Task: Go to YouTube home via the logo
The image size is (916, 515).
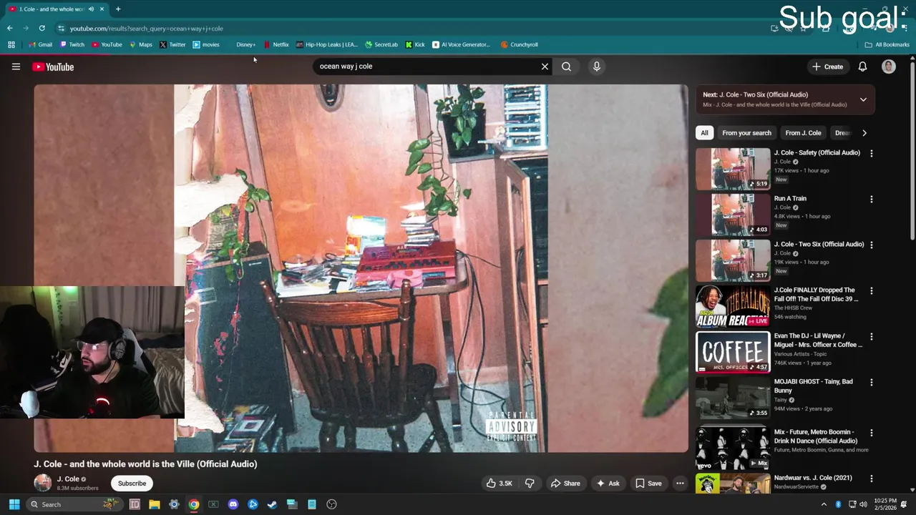Action: click(x=53, y=67)
